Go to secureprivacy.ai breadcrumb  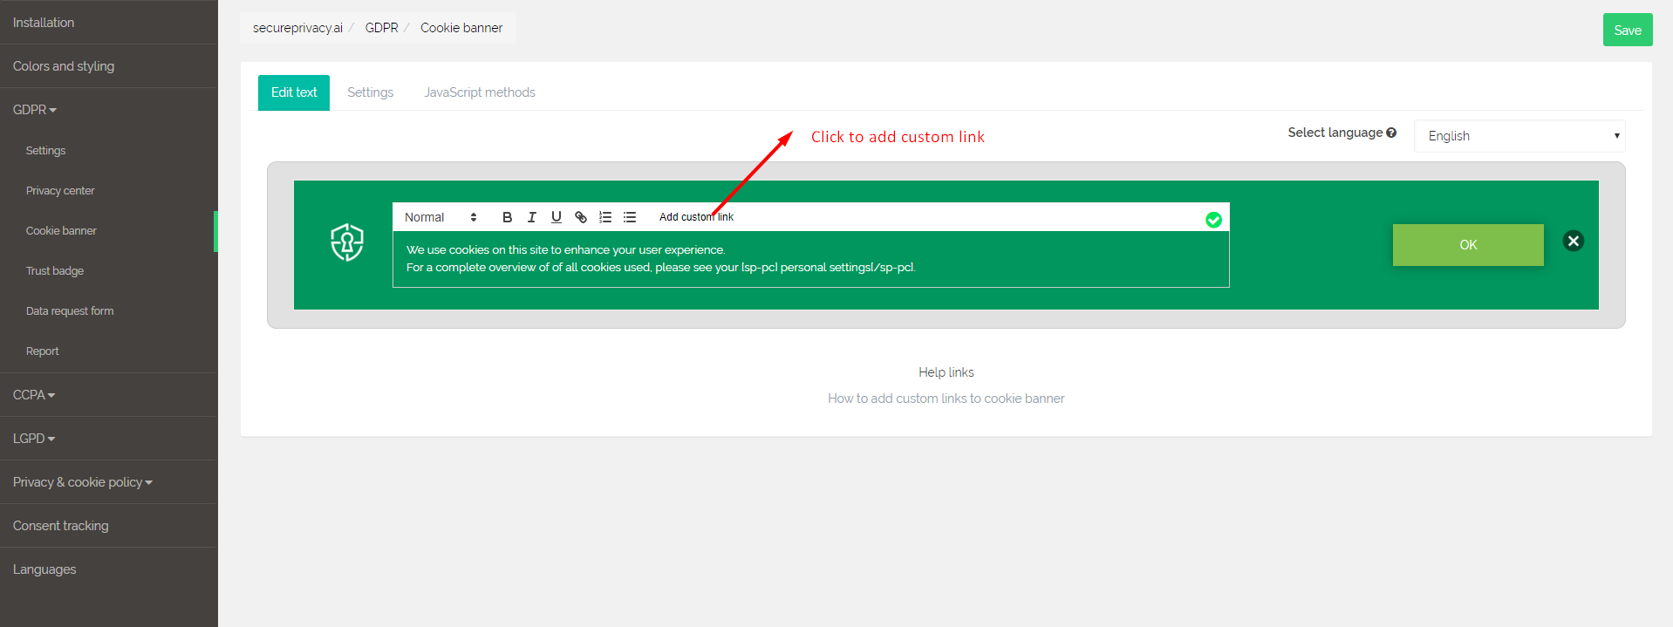(297, 28)
